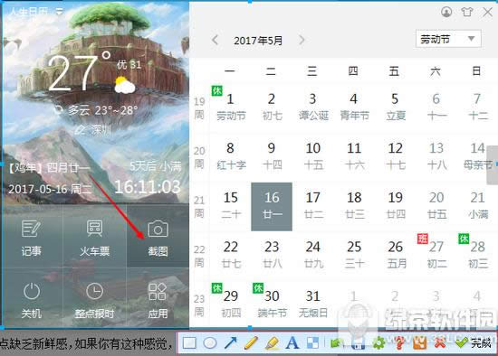Click the 2017-05-16 周二 date text

pyautogui.click(x=50, y=189)
